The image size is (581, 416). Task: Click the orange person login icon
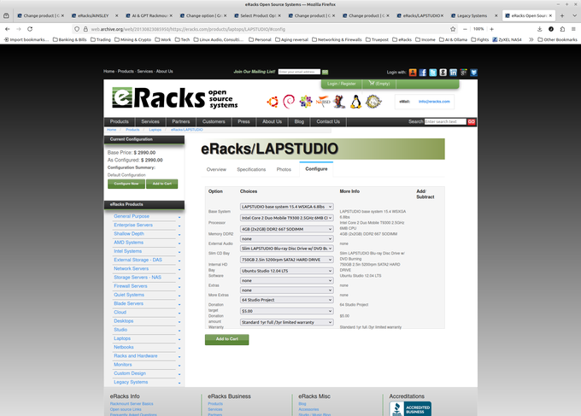(x=413, y=73)
